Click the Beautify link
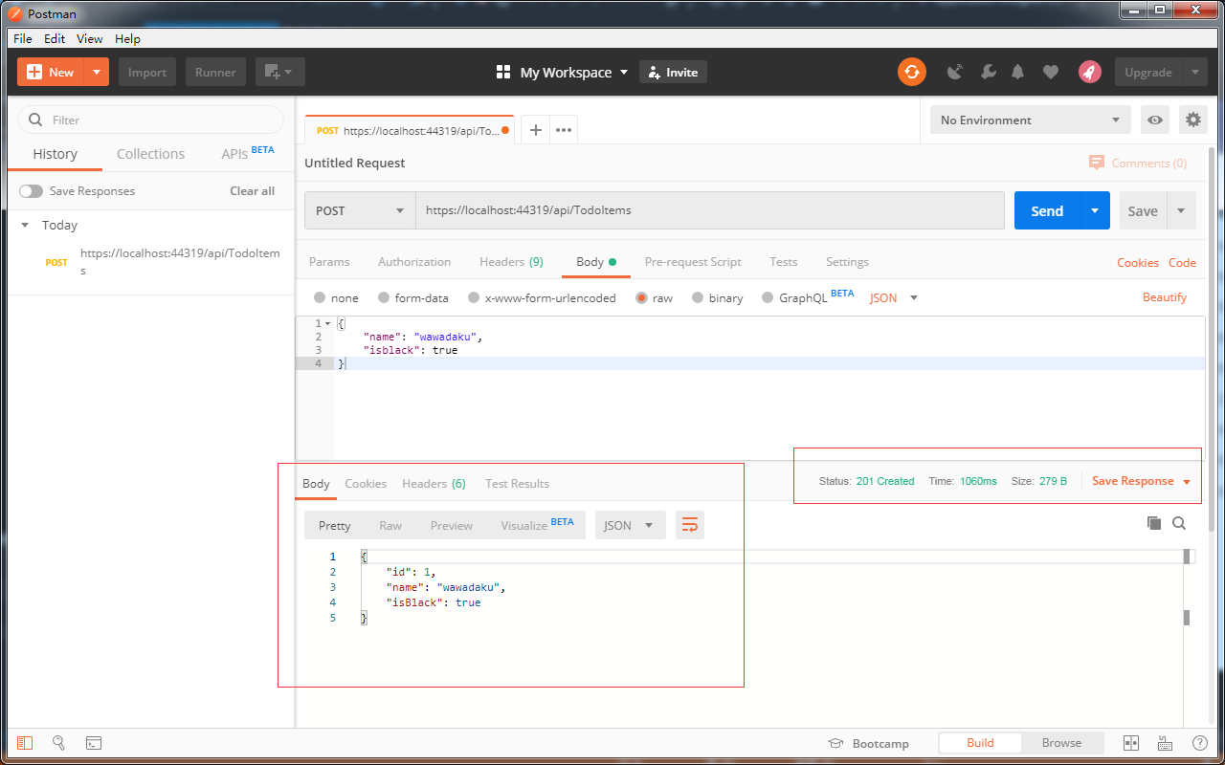The height and width of the screenshot is (765, 1225). point(1165,297)
